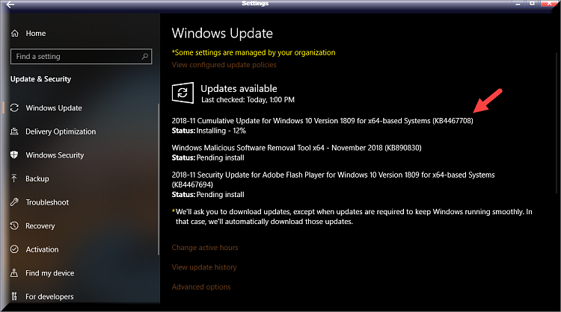This screenshot has height=312, width=561.
Task: Select Troubleshoot in the sidebar
Action: tap(47, 202)
